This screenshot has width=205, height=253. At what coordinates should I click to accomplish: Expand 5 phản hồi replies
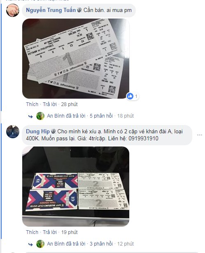(101, 116)
